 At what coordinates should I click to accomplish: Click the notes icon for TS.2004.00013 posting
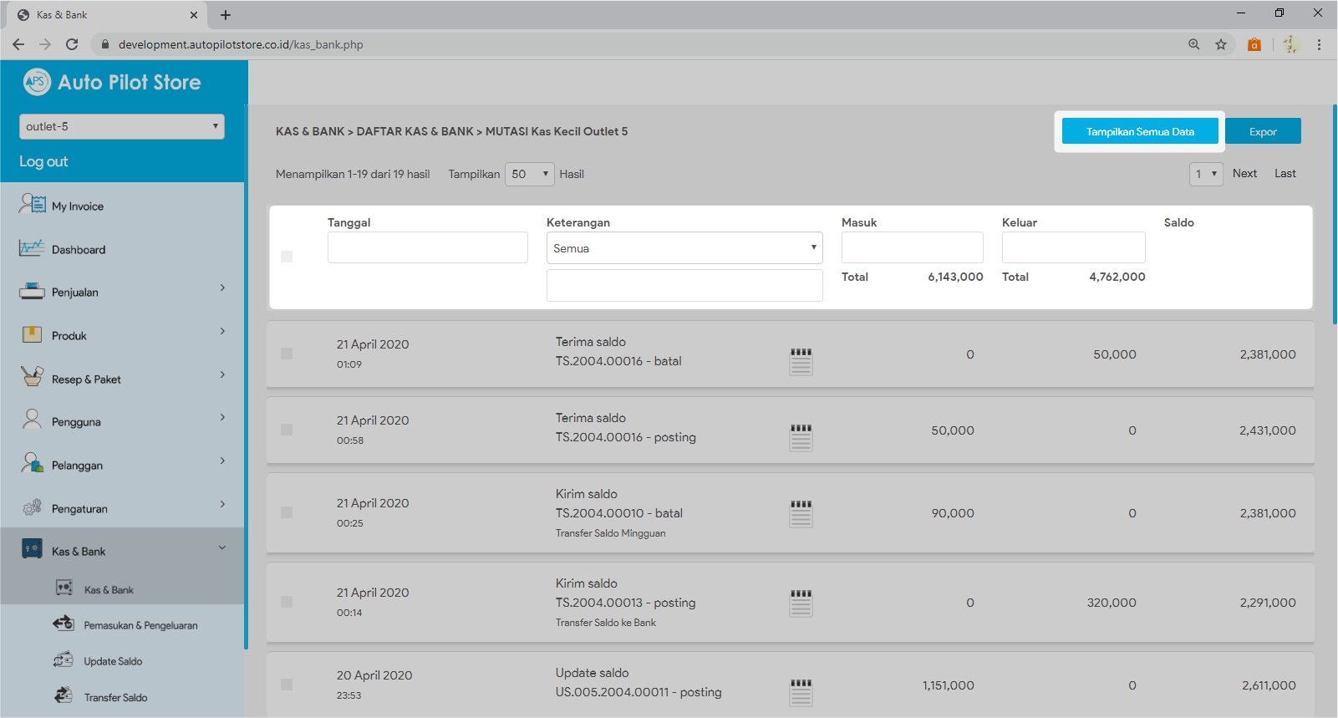click(801, 603)
